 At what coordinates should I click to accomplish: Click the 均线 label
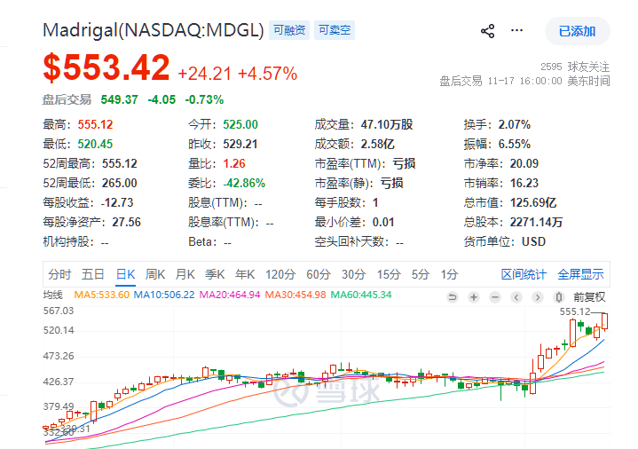pos(53,295)
